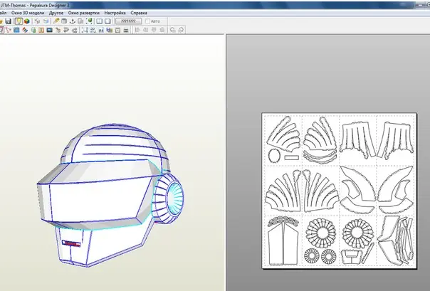
Task: Click the dotted frame with green cube icon
Action: click(x=90, y=21)
